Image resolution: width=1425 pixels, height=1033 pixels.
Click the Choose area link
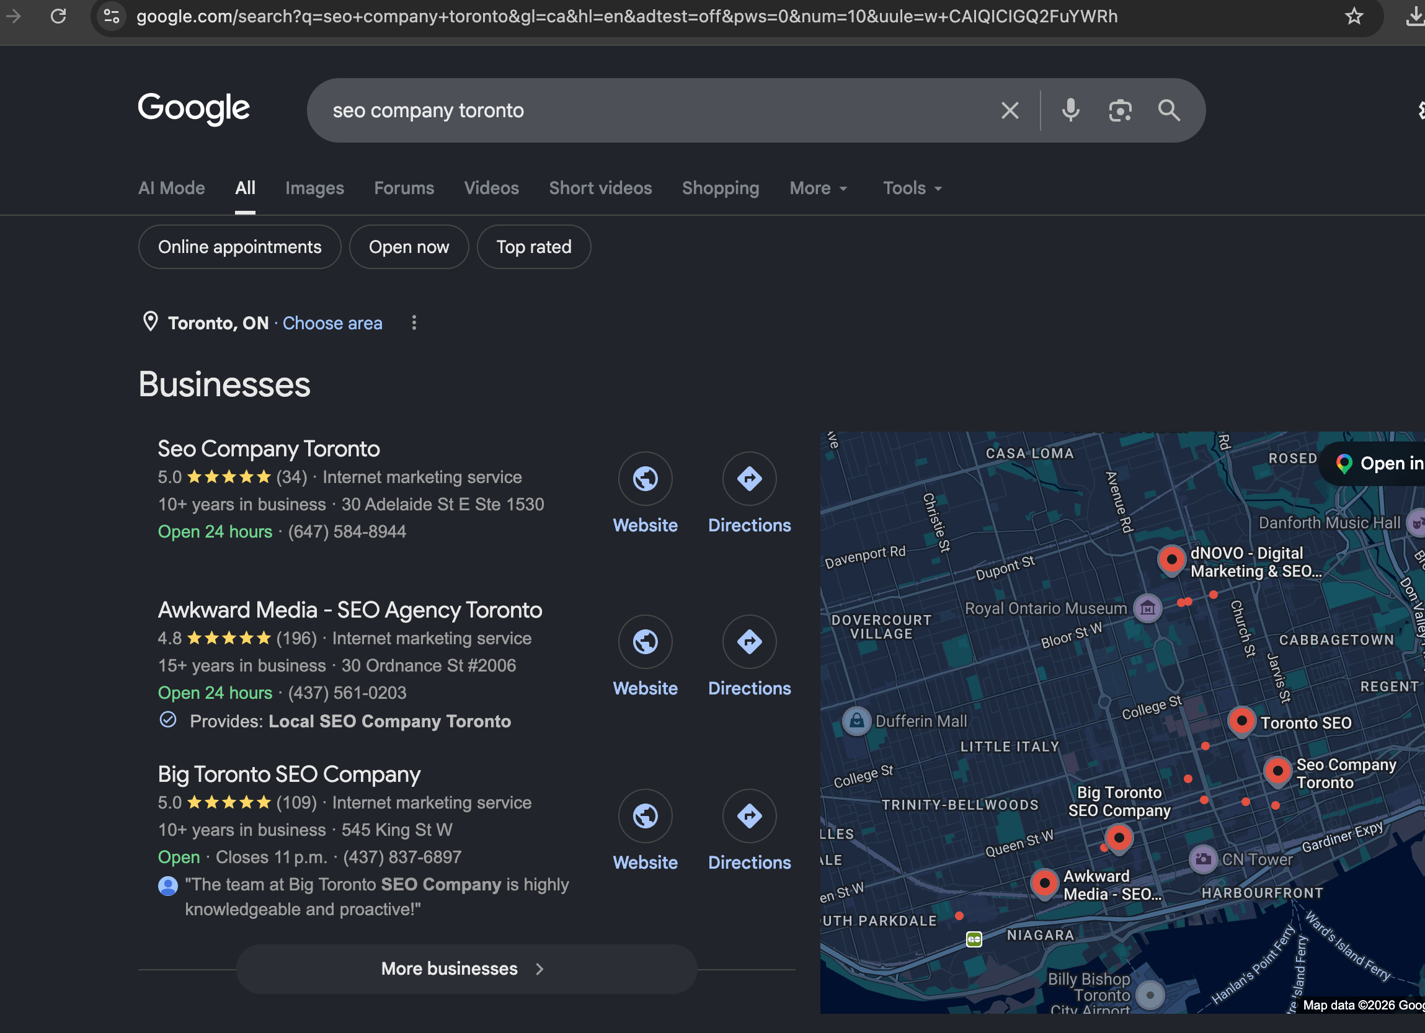332,323
